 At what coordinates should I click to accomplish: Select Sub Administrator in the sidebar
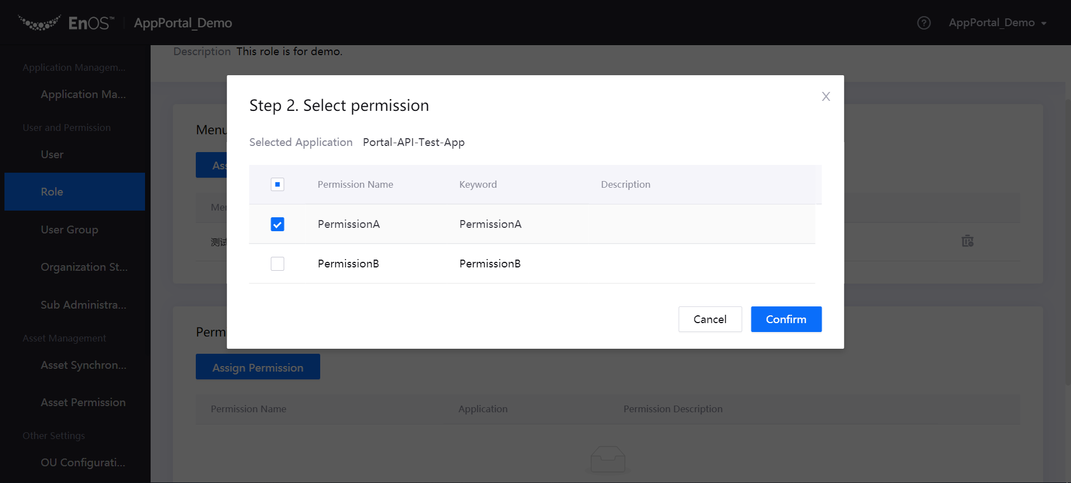coord(83,305)
